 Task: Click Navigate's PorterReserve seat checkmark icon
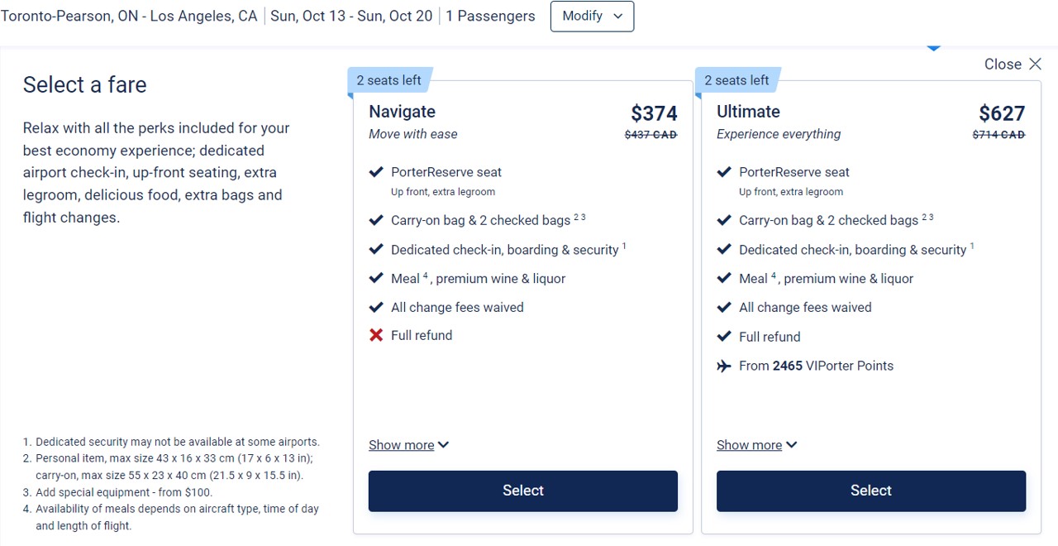point(376,172)
